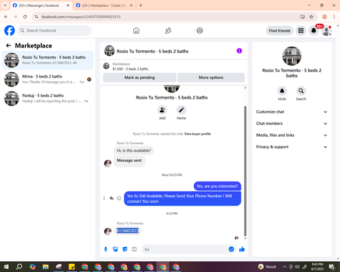Open the Friends icon in top navigation

(x=168, y=31)
